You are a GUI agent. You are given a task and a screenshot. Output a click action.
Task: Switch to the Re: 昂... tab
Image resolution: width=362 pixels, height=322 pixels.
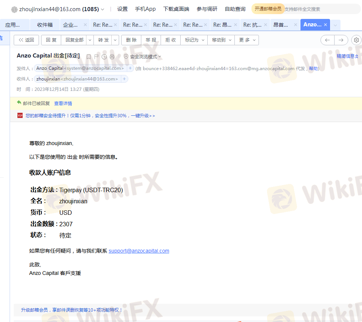click(x=222, y=25)
